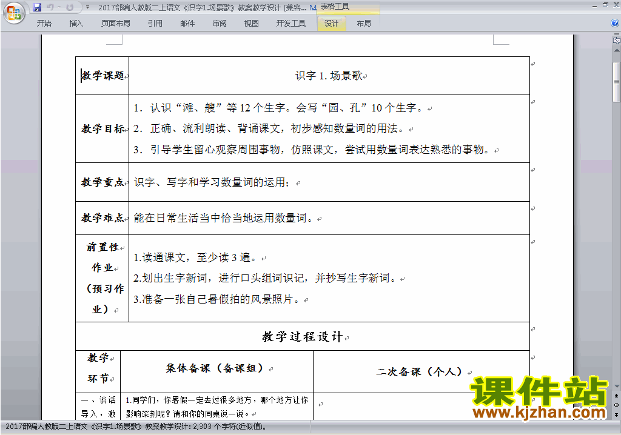Viewport: 621px width, 435px height.
Task: Switch to the 引用 tab
Action: [x=155, y=24]
